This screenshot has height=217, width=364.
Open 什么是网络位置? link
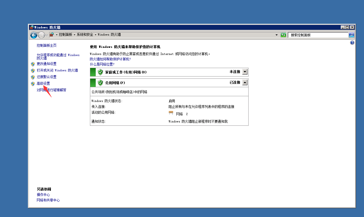[x=102, y=64]
